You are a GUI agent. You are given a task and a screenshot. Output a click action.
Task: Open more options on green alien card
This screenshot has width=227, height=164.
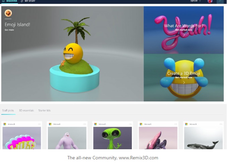coord(130,124)
